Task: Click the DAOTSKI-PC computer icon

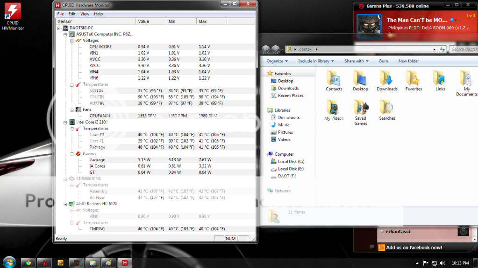Action: [x=65, y=27]
